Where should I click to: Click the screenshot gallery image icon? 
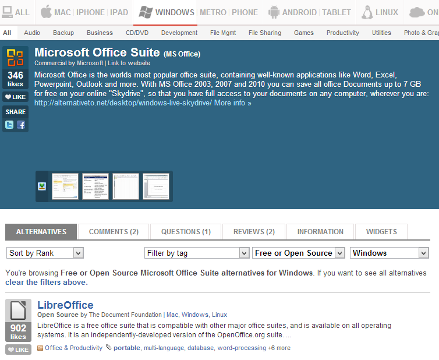coord(42,186)
